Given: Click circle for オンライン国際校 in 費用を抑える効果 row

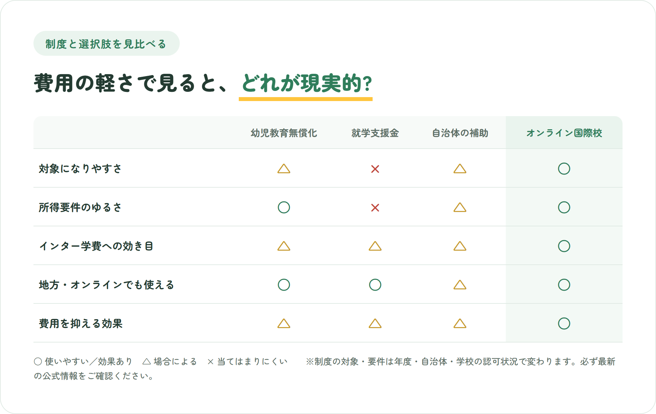Looking at the screenshot, I should (564, 323).
